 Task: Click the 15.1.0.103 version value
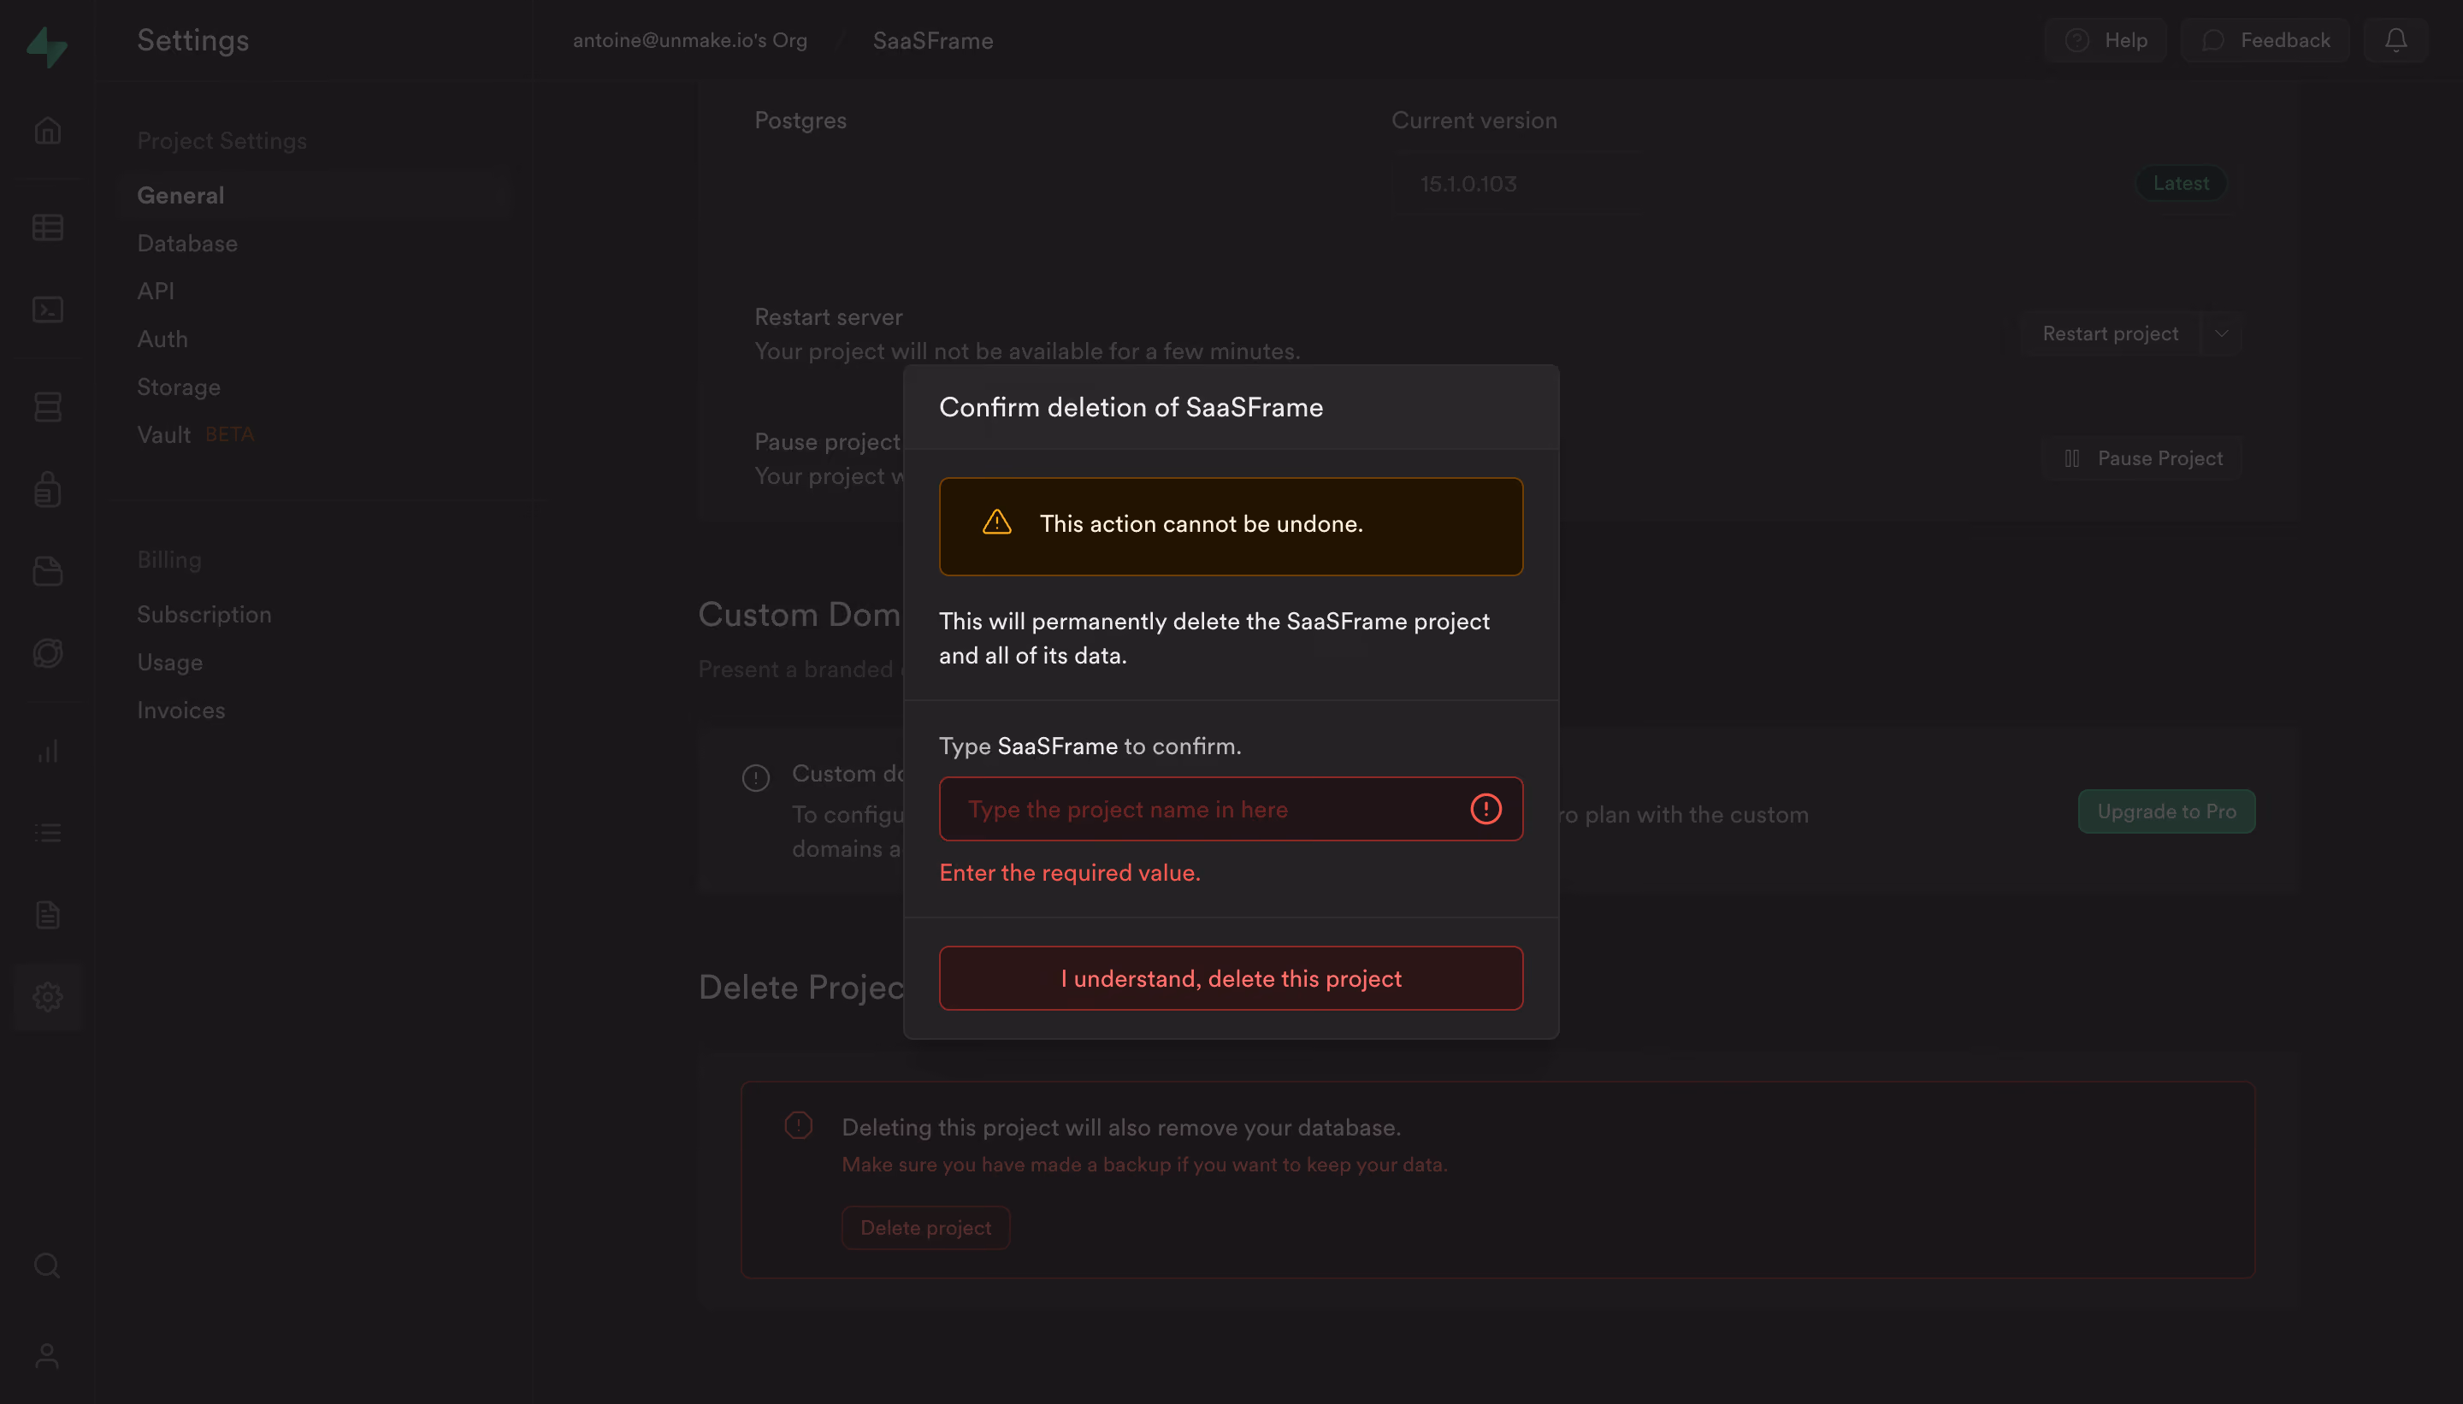[1468, 183]
